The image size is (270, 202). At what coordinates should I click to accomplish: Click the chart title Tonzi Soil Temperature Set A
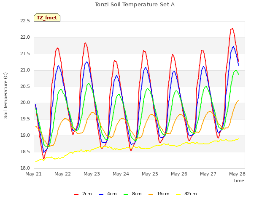pyautogui.click(x=135, y=5)
